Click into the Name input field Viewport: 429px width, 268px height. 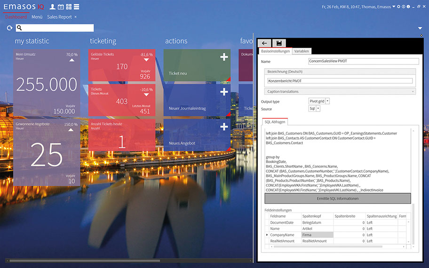[363, 62]
